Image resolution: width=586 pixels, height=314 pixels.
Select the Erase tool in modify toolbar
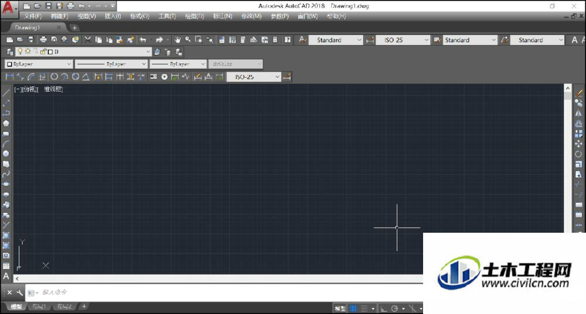pyautogui.click(x=578, y=93)
